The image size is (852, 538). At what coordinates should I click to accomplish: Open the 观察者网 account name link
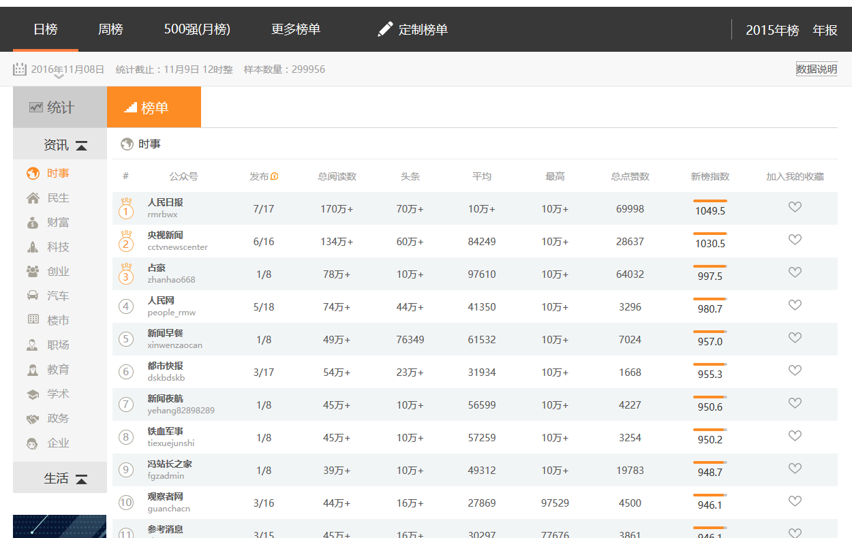[165, 496]
